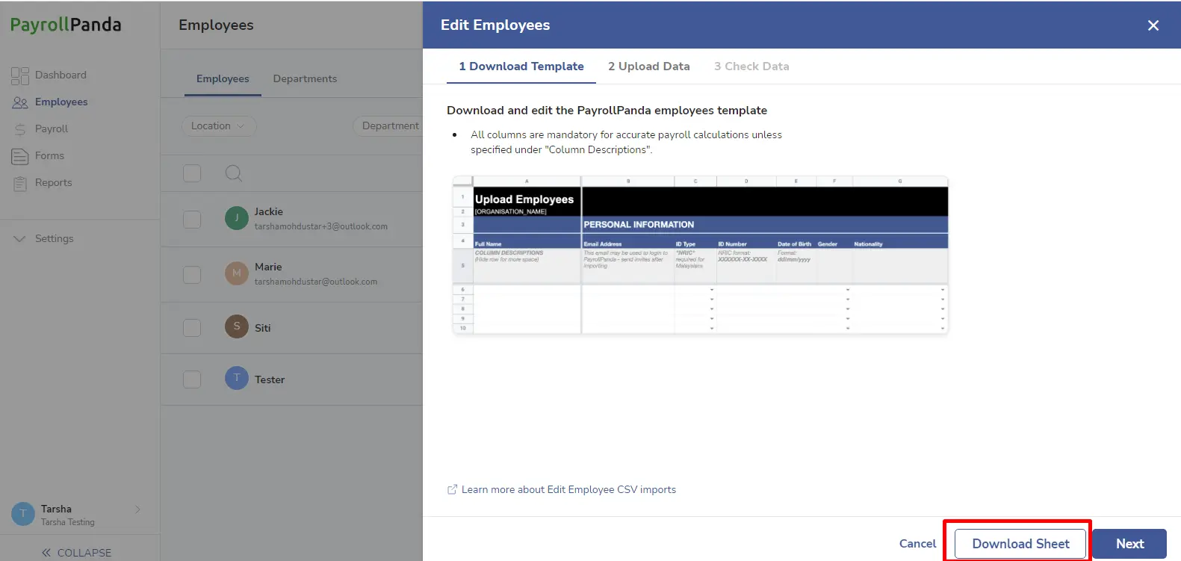The width and height of the screenshot is (1181, 561).
Task: Click the external link icon beside Learn more
Action: 452,489
